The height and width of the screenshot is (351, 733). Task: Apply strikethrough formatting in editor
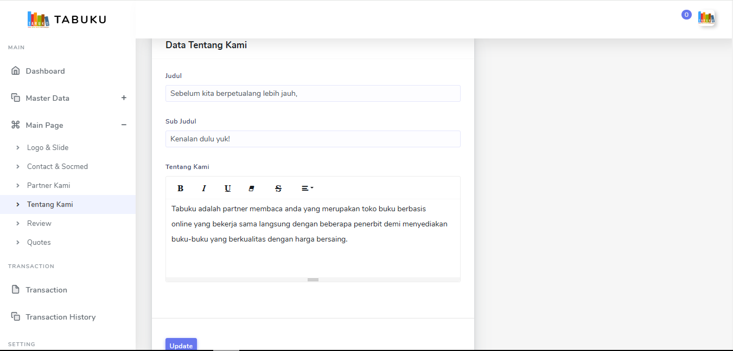278,188
